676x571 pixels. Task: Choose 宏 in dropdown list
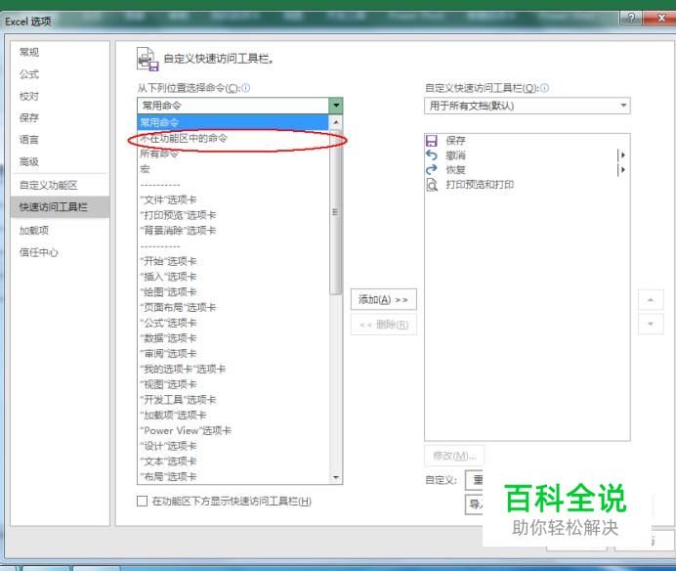pos(233,169)
